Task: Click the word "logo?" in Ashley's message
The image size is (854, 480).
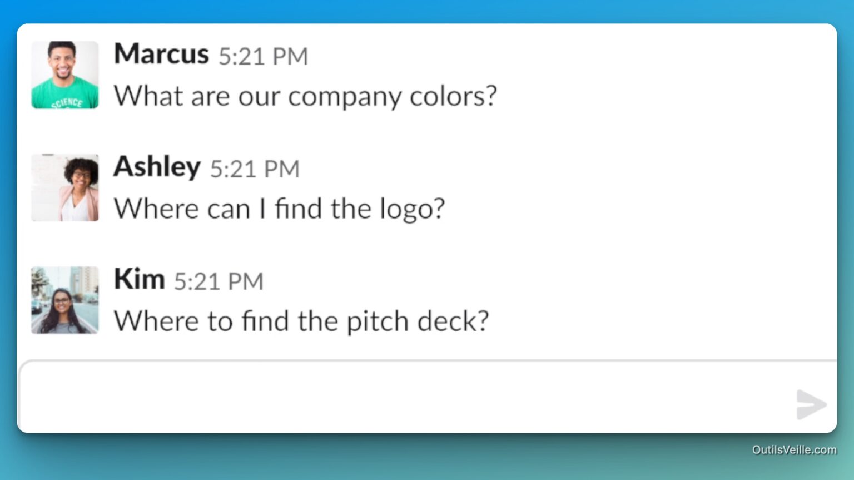Action: [412, 209]
